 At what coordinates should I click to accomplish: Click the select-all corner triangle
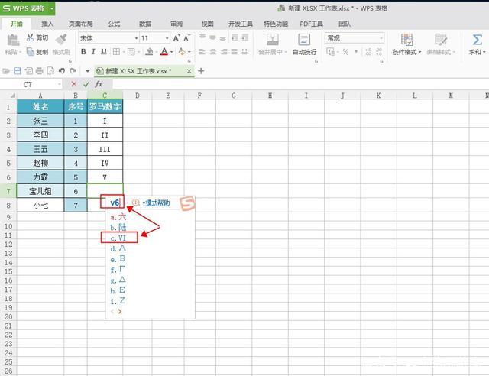tap(12, 96)
